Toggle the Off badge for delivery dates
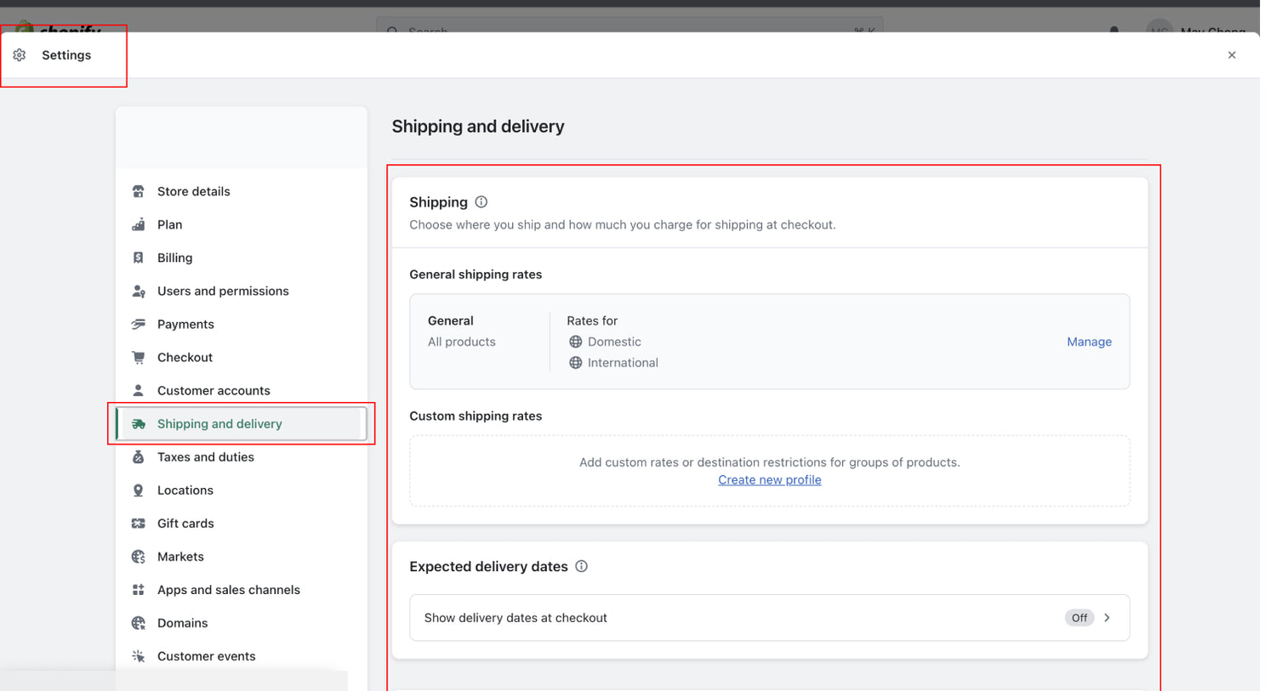1276x691 pixels. pos(1079,618)
